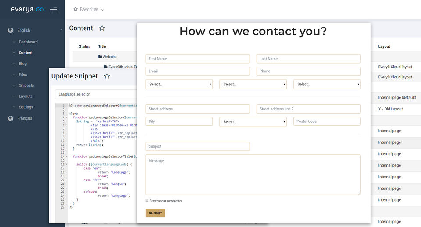This screenshot has width=421, height=227.
Task: Open first Select dropdown below Email
Action: coord(179,84)
